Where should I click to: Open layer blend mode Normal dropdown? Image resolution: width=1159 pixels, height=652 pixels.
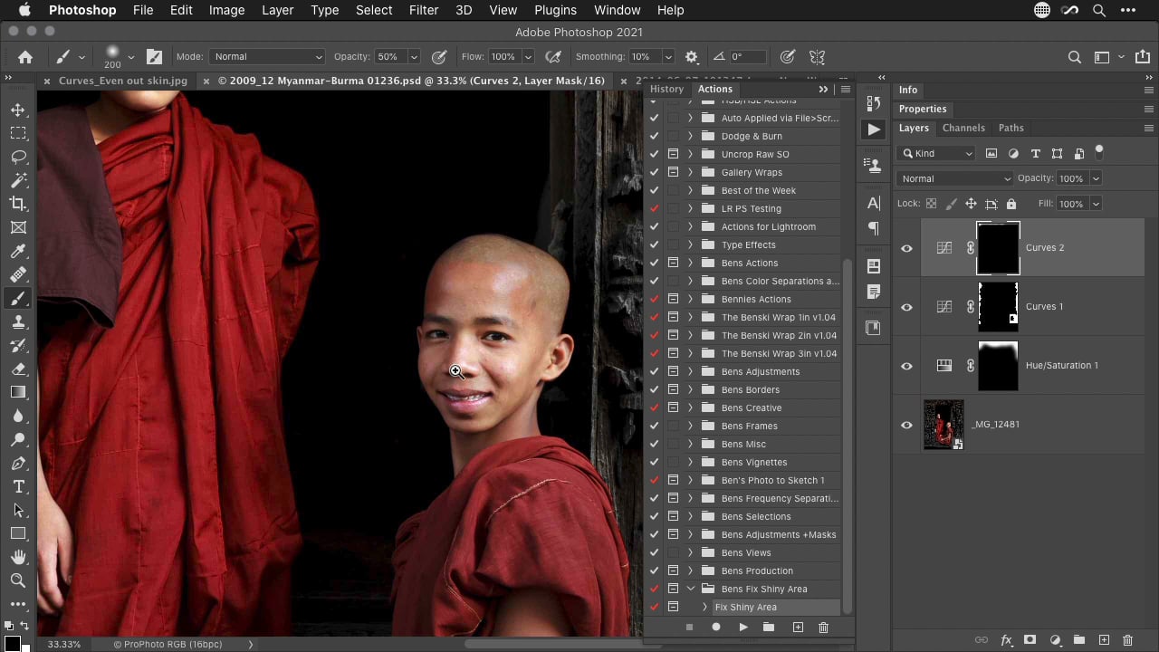pyautogui.click(x=954, y=178)
